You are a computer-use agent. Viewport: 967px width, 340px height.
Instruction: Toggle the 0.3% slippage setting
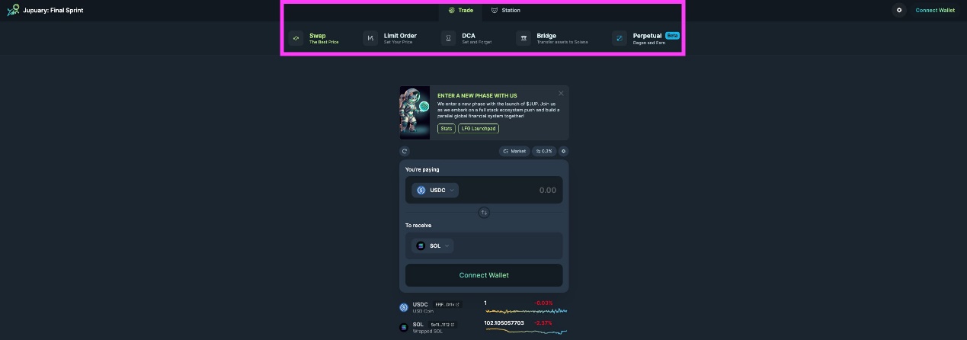[x=544, y=151]
